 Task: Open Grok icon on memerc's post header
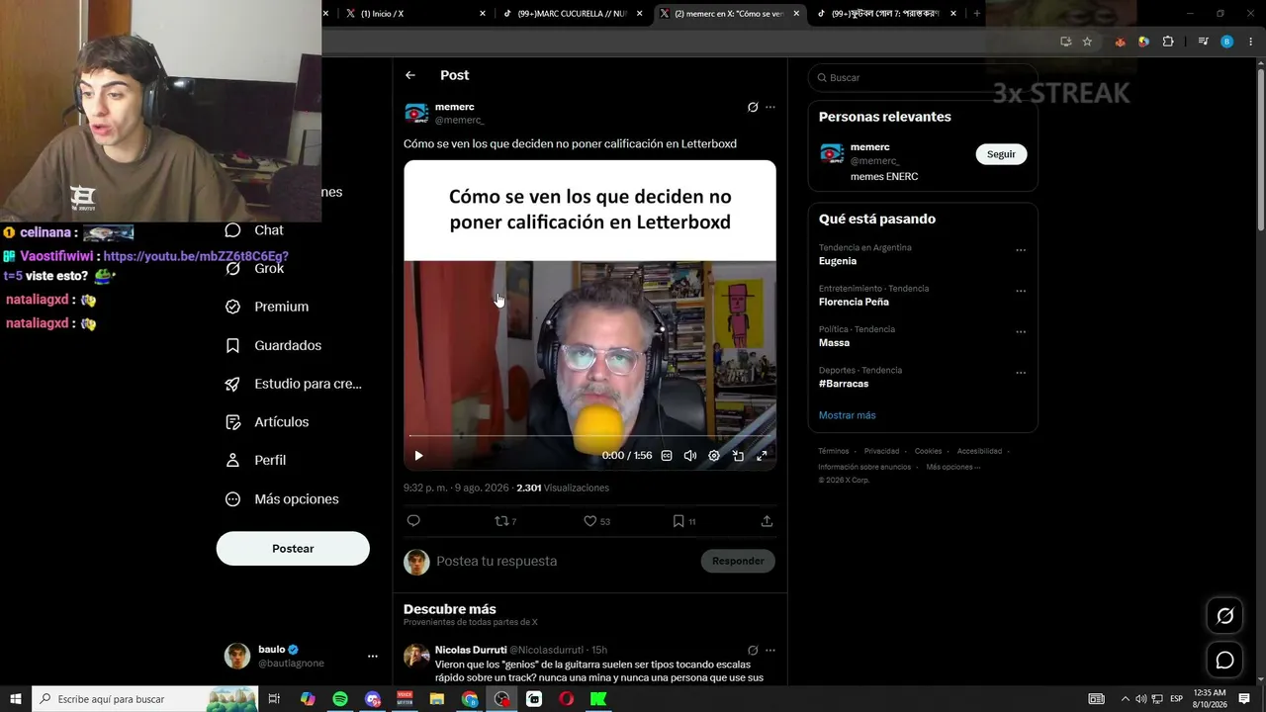point(753,107)
